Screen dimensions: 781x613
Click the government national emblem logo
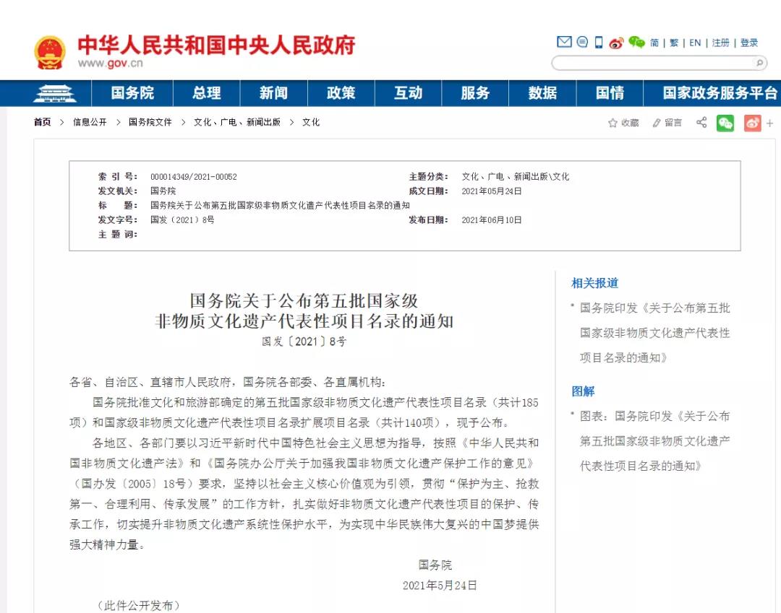pos(50,52)
